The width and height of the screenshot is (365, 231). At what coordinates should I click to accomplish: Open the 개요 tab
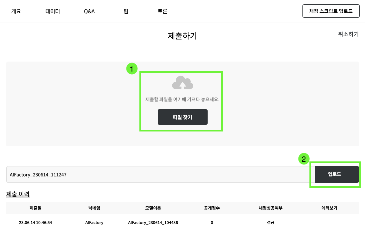[x=16, y=11]
